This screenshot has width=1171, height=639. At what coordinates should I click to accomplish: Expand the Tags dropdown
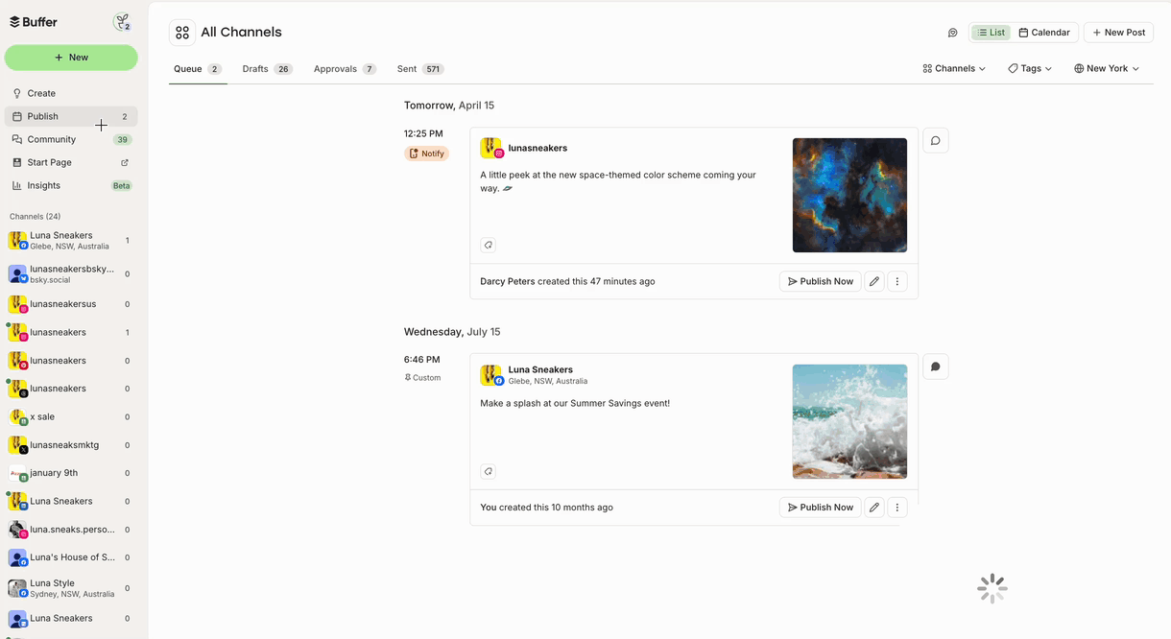pos(1029,68)
